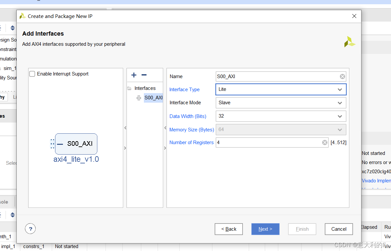The image size is (391, 251).
Task: Click the disabled Memory Size (Bytes) dropdown
Action: (281, 130)
